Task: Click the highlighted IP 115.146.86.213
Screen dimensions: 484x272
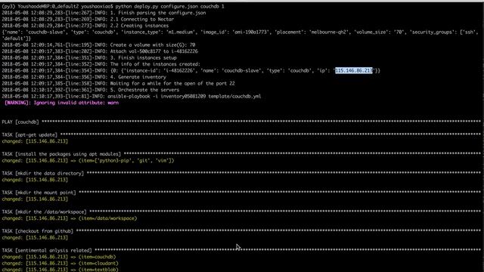Action: point(354,70)
